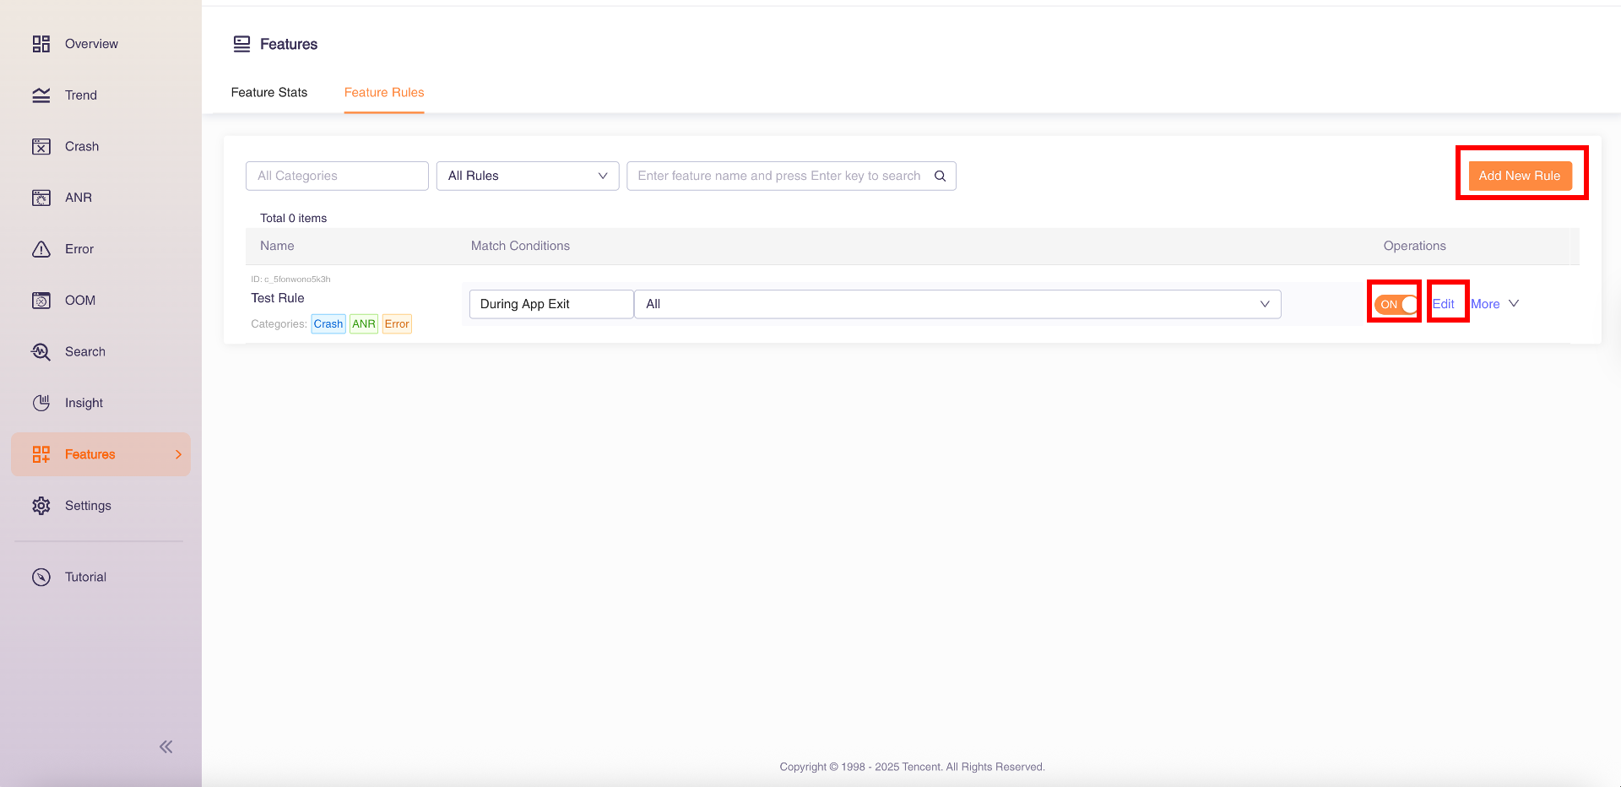Select the ANR icon in sidebar

41,198
